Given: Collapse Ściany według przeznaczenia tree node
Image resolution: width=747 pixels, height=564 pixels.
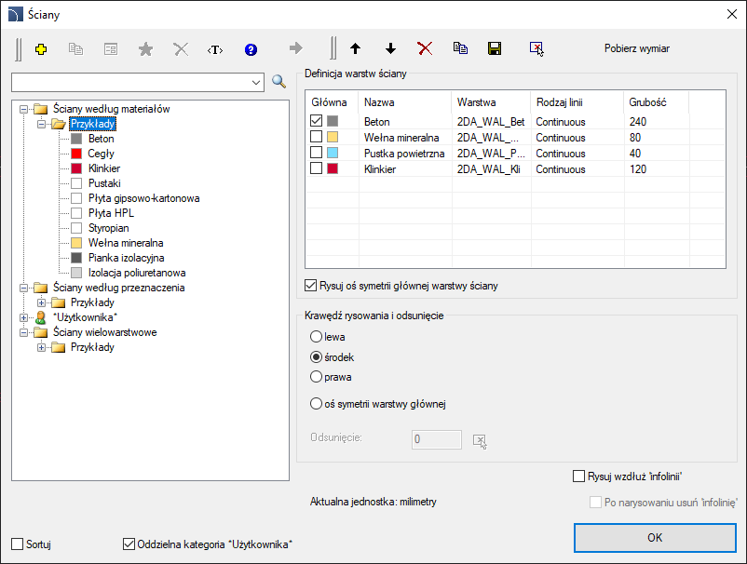Looking at the screenshot, I should coord(23,288).
